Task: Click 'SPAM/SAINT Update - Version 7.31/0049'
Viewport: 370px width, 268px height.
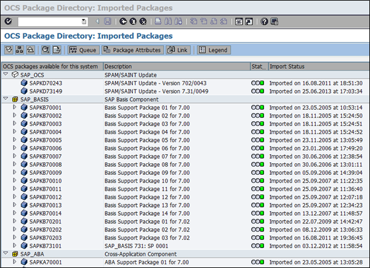Action: point(157,91)
